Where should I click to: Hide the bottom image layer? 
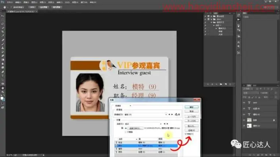(244, 126)
